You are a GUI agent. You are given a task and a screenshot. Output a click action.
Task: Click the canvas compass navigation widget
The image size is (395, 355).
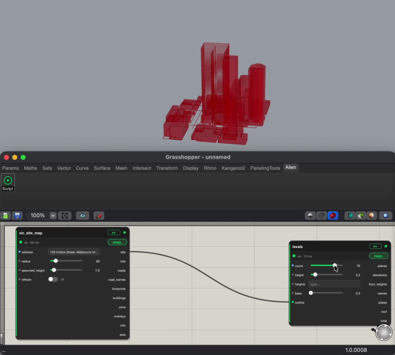(x=383, y=333)
